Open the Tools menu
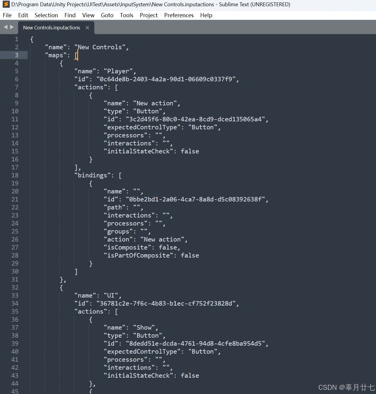This screenshot has width=376, height=394. (x=127, y=15)
